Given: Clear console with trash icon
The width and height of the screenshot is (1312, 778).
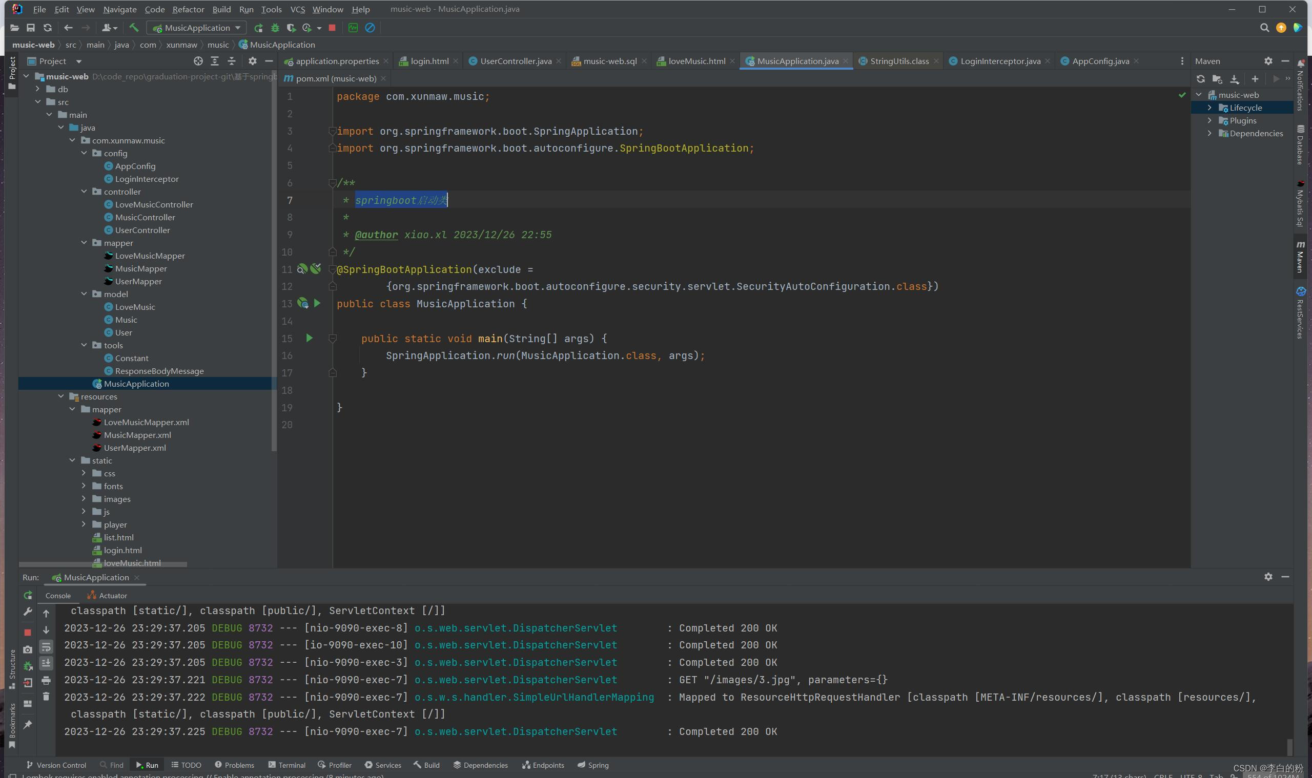Looking at the screenshot, I should coord(46,696).
